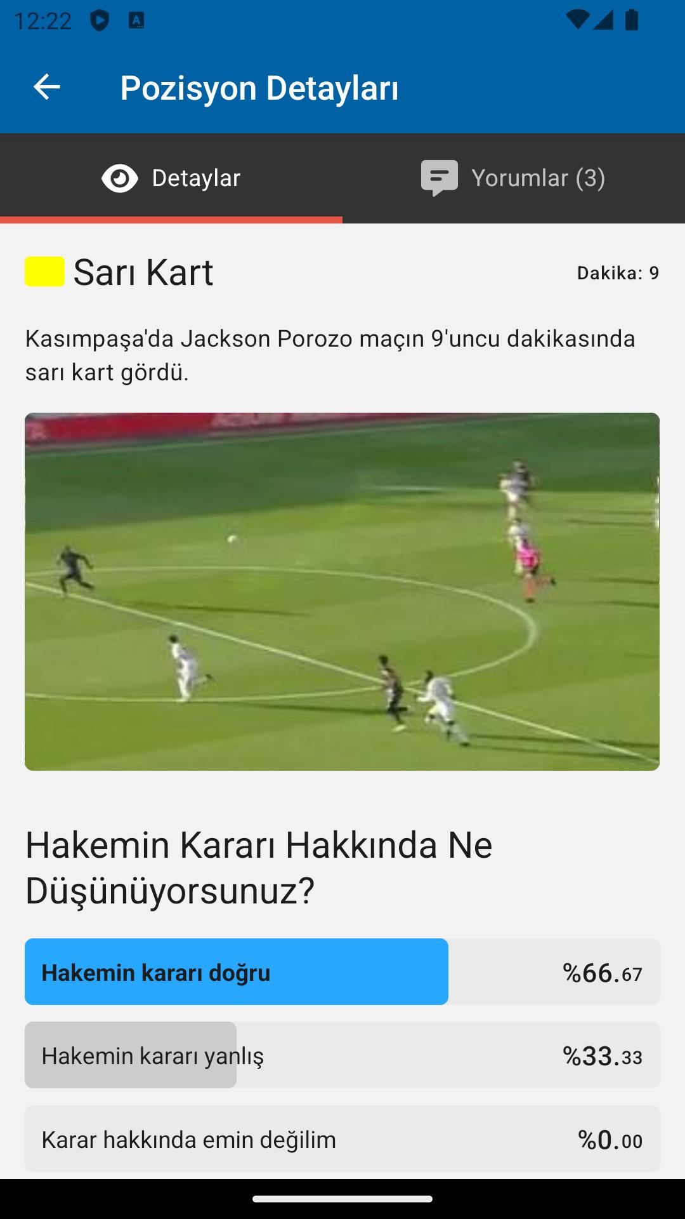Tap the shield icon in status bar

pyautogui.click(x=100, y=20)
